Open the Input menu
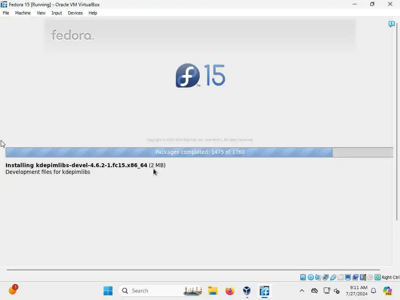This screenshot has width=400, height=300. tap(57, 13)
